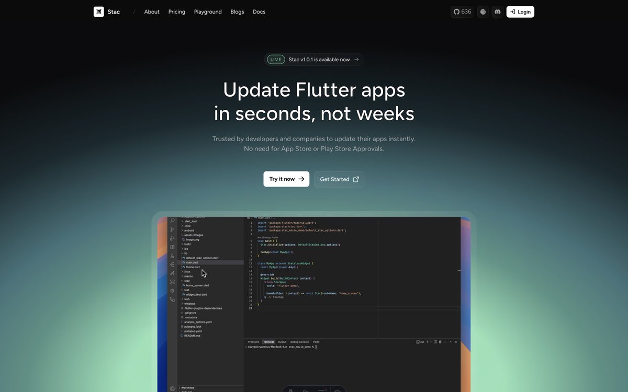The height and width of the screenshot is (392, 628).
Task: Click the Login button
Action: pyautogui.click(x=520, y=11)
